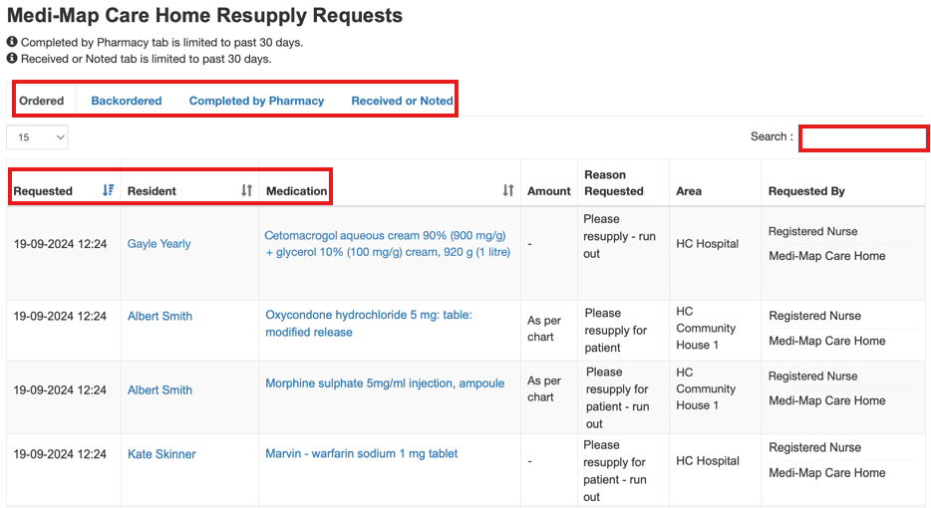
Task: Open the Completed by Pharmacy tab
Action: 256,101
